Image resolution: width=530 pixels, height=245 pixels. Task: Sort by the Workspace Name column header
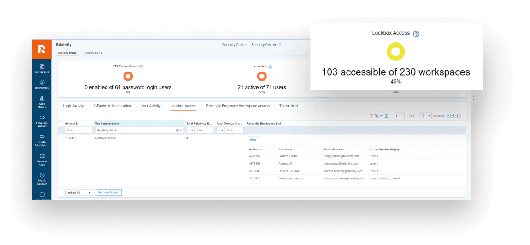[x=107, y=124]
